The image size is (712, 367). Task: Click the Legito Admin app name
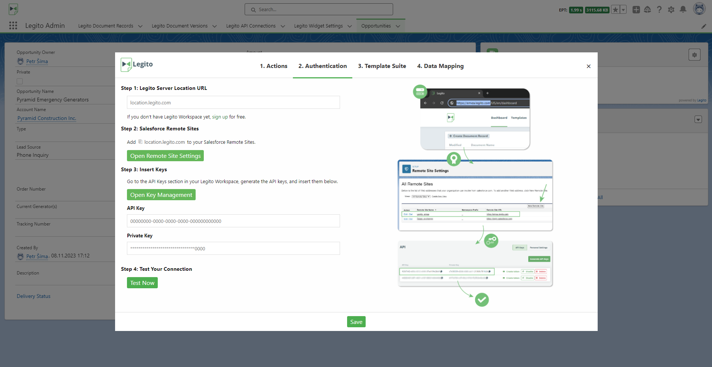pos(45,26)
